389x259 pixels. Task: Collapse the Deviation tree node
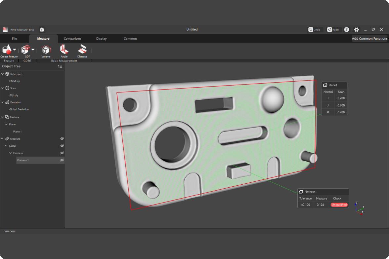click(x=3, y=102)
